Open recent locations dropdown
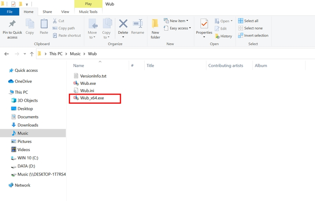315x201 pixels. (x=25, y=54)
